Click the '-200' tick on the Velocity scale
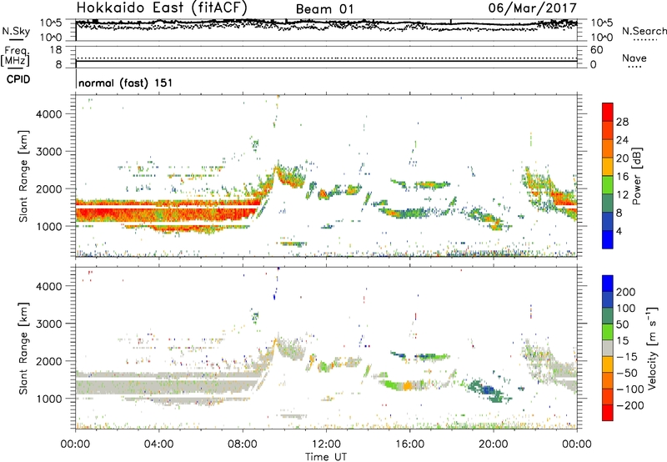Image resolution: width=667 pixels, height=462 pixels. click(630, 405)
